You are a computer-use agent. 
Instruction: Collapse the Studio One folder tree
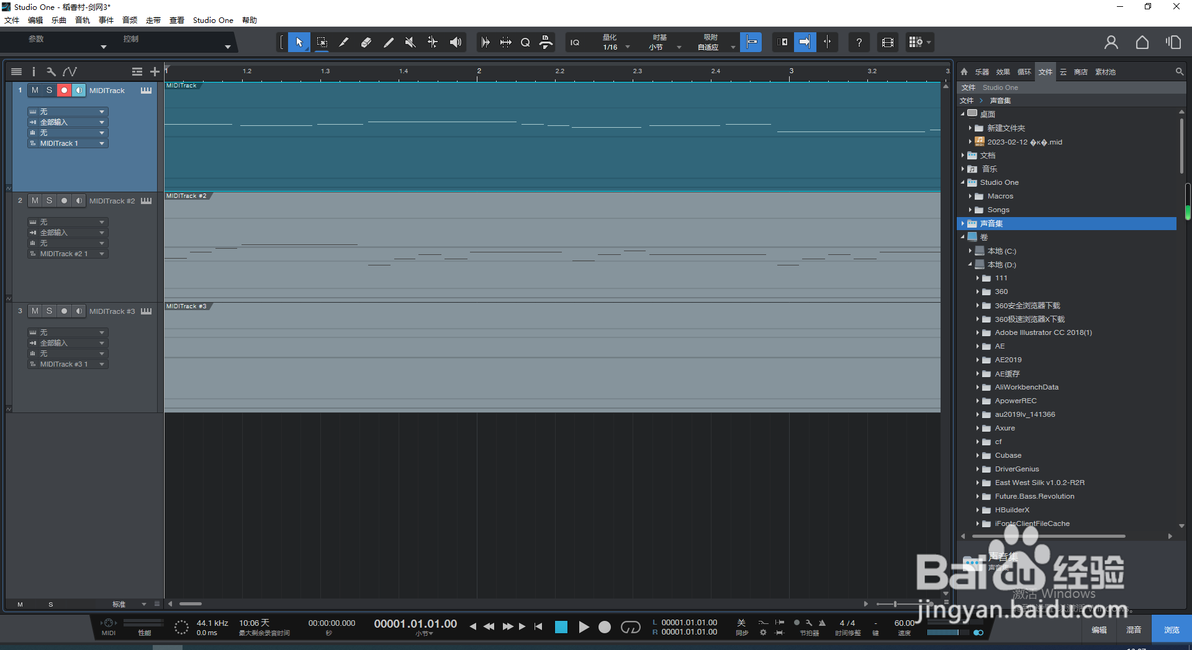(963, 182)
